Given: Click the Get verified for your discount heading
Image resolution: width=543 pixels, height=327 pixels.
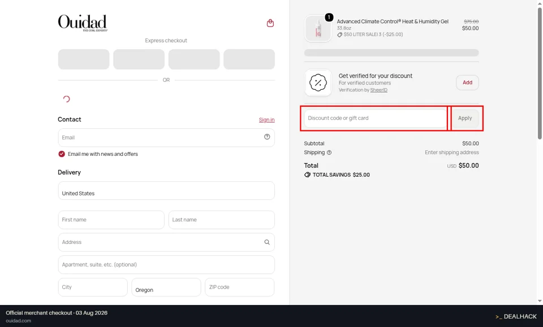Looking at the screenshot, I should (x=376, y=76).
